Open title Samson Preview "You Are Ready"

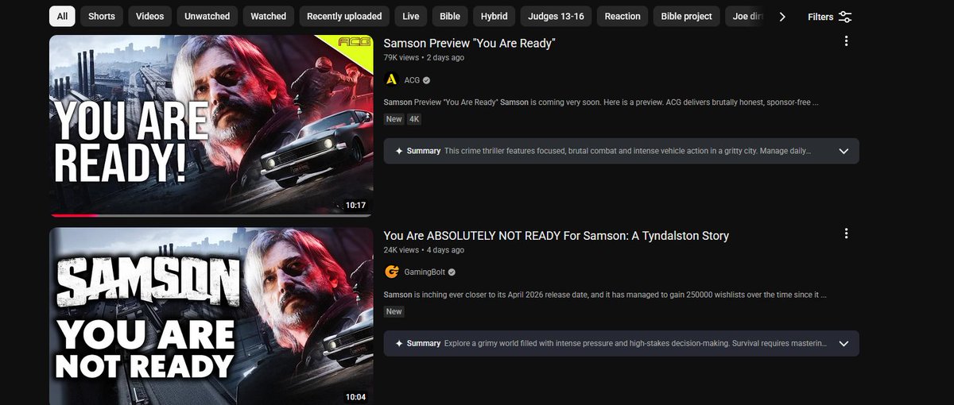469,44
